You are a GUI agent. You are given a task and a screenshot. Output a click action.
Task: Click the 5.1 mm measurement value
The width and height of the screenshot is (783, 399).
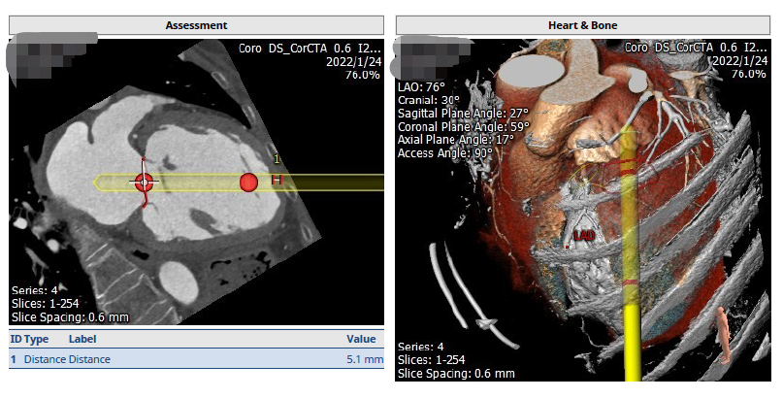pyautogui.click(x=360, y=359)
